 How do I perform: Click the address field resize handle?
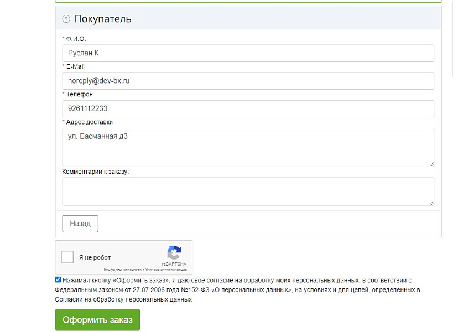[431, 163]
